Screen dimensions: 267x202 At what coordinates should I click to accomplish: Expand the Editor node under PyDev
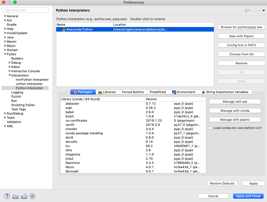tap(10, 67)
